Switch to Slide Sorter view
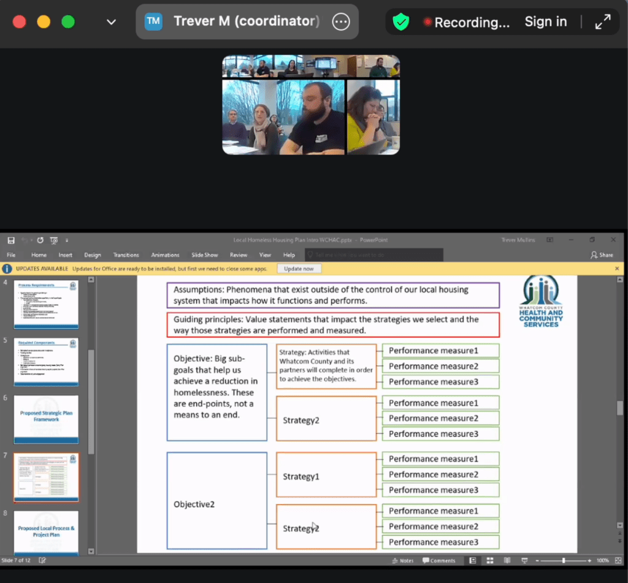This screenshot has height=583, width=628. (x=490, y=560)
